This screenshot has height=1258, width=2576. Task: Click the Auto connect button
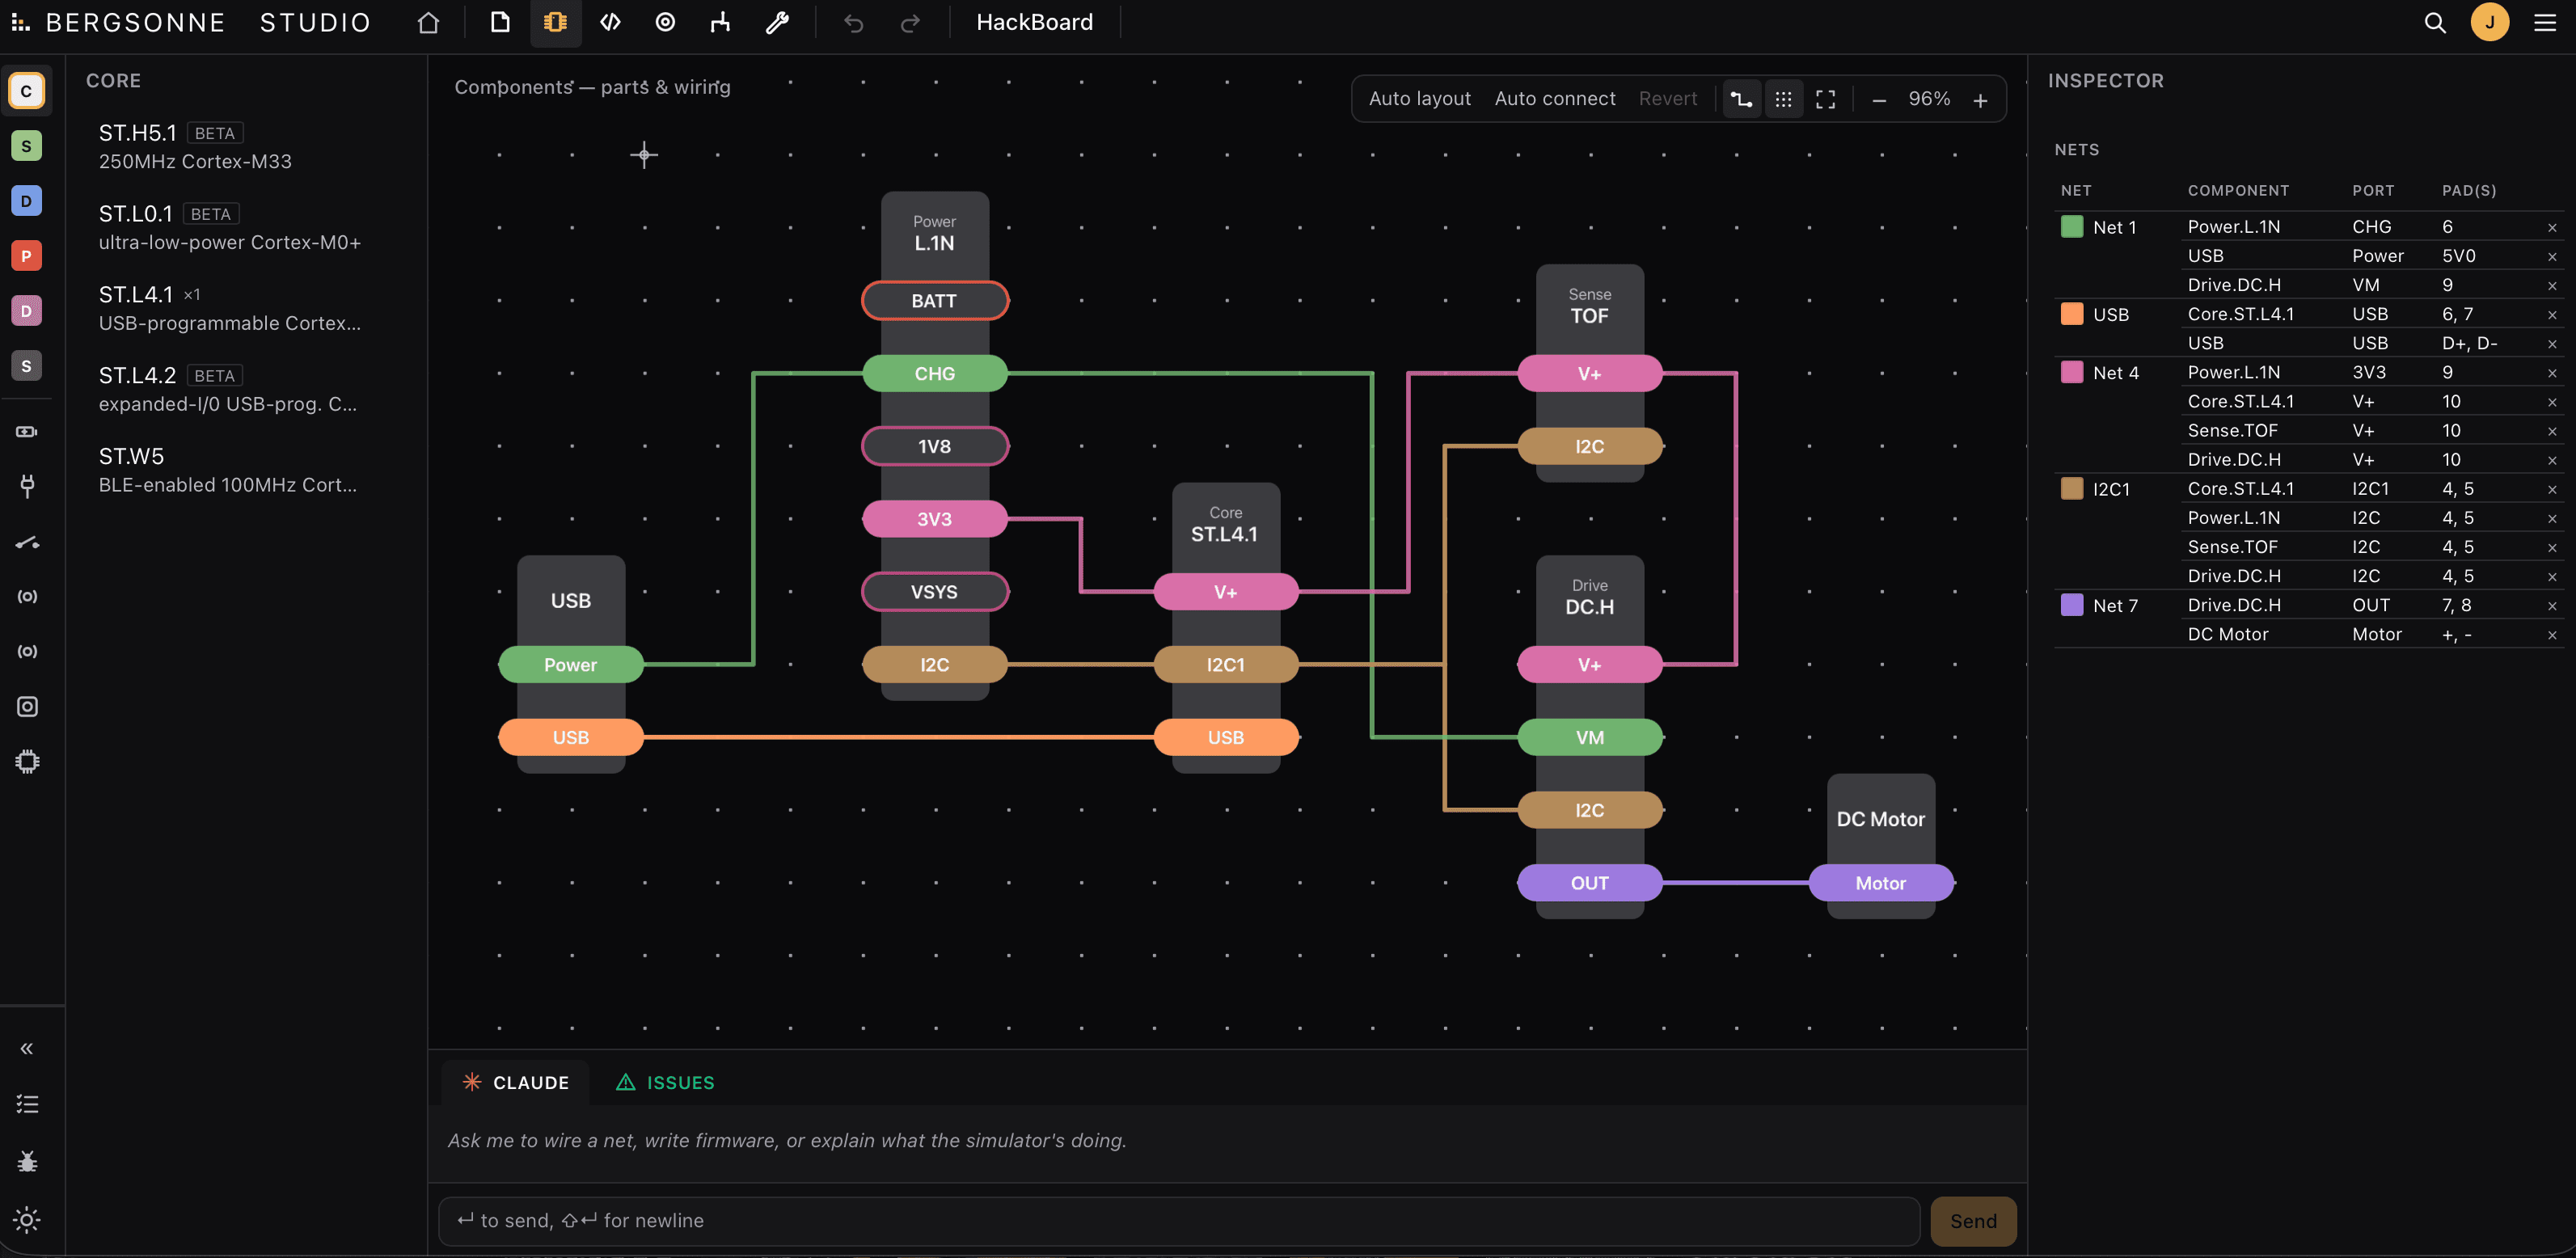1555,99
